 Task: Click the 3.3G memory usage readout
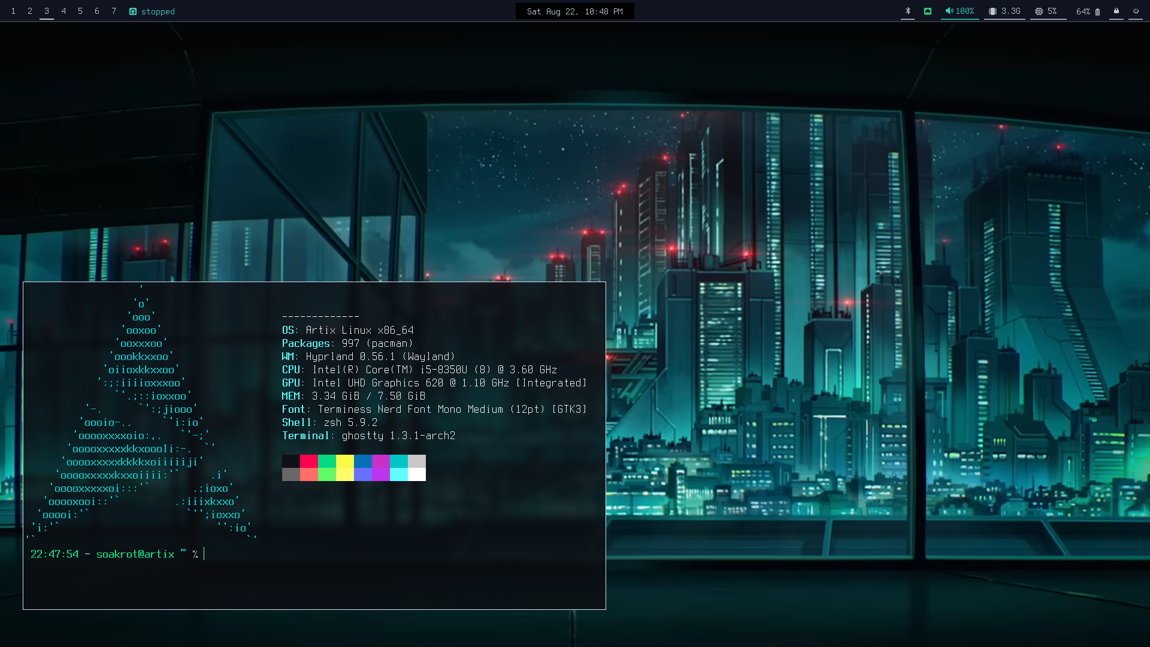coord(1011,11)
